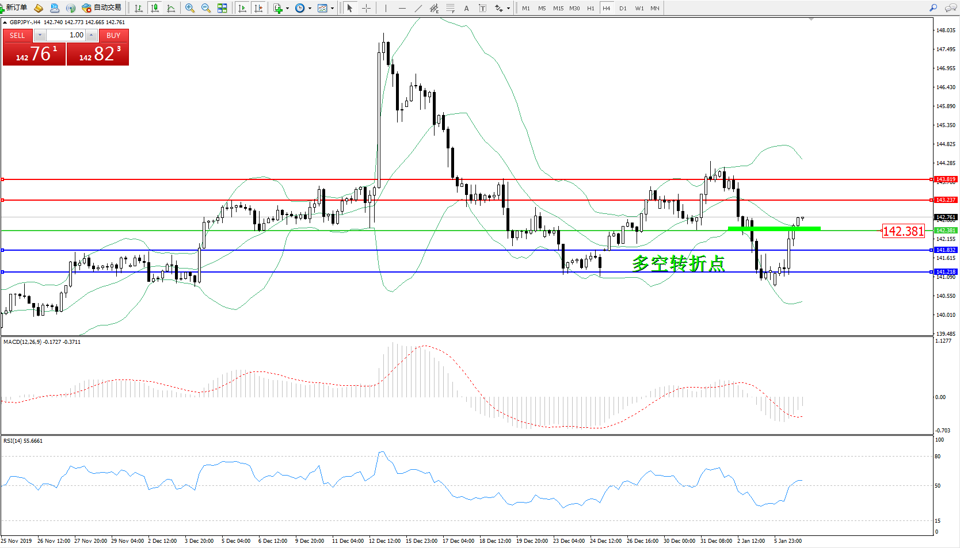Image resolution: width=960 pixels, height=548 pixels.
Task: Open search with the magnifier icon
Action: [x=933, y=7]
